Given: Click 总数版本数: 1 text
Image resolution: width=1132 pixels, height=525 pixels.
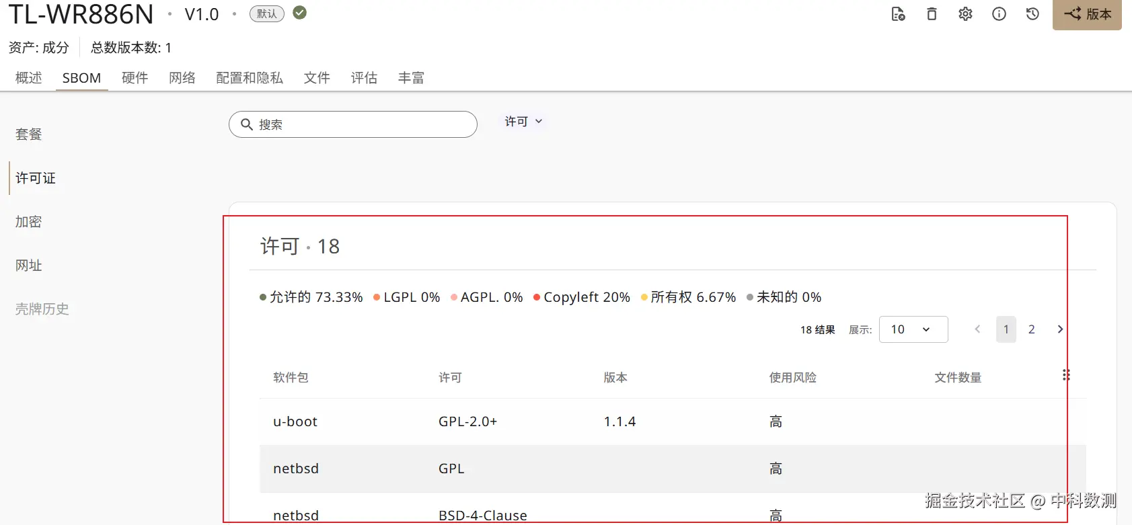Looking at the screenshot, I should (x=131, y=48).
